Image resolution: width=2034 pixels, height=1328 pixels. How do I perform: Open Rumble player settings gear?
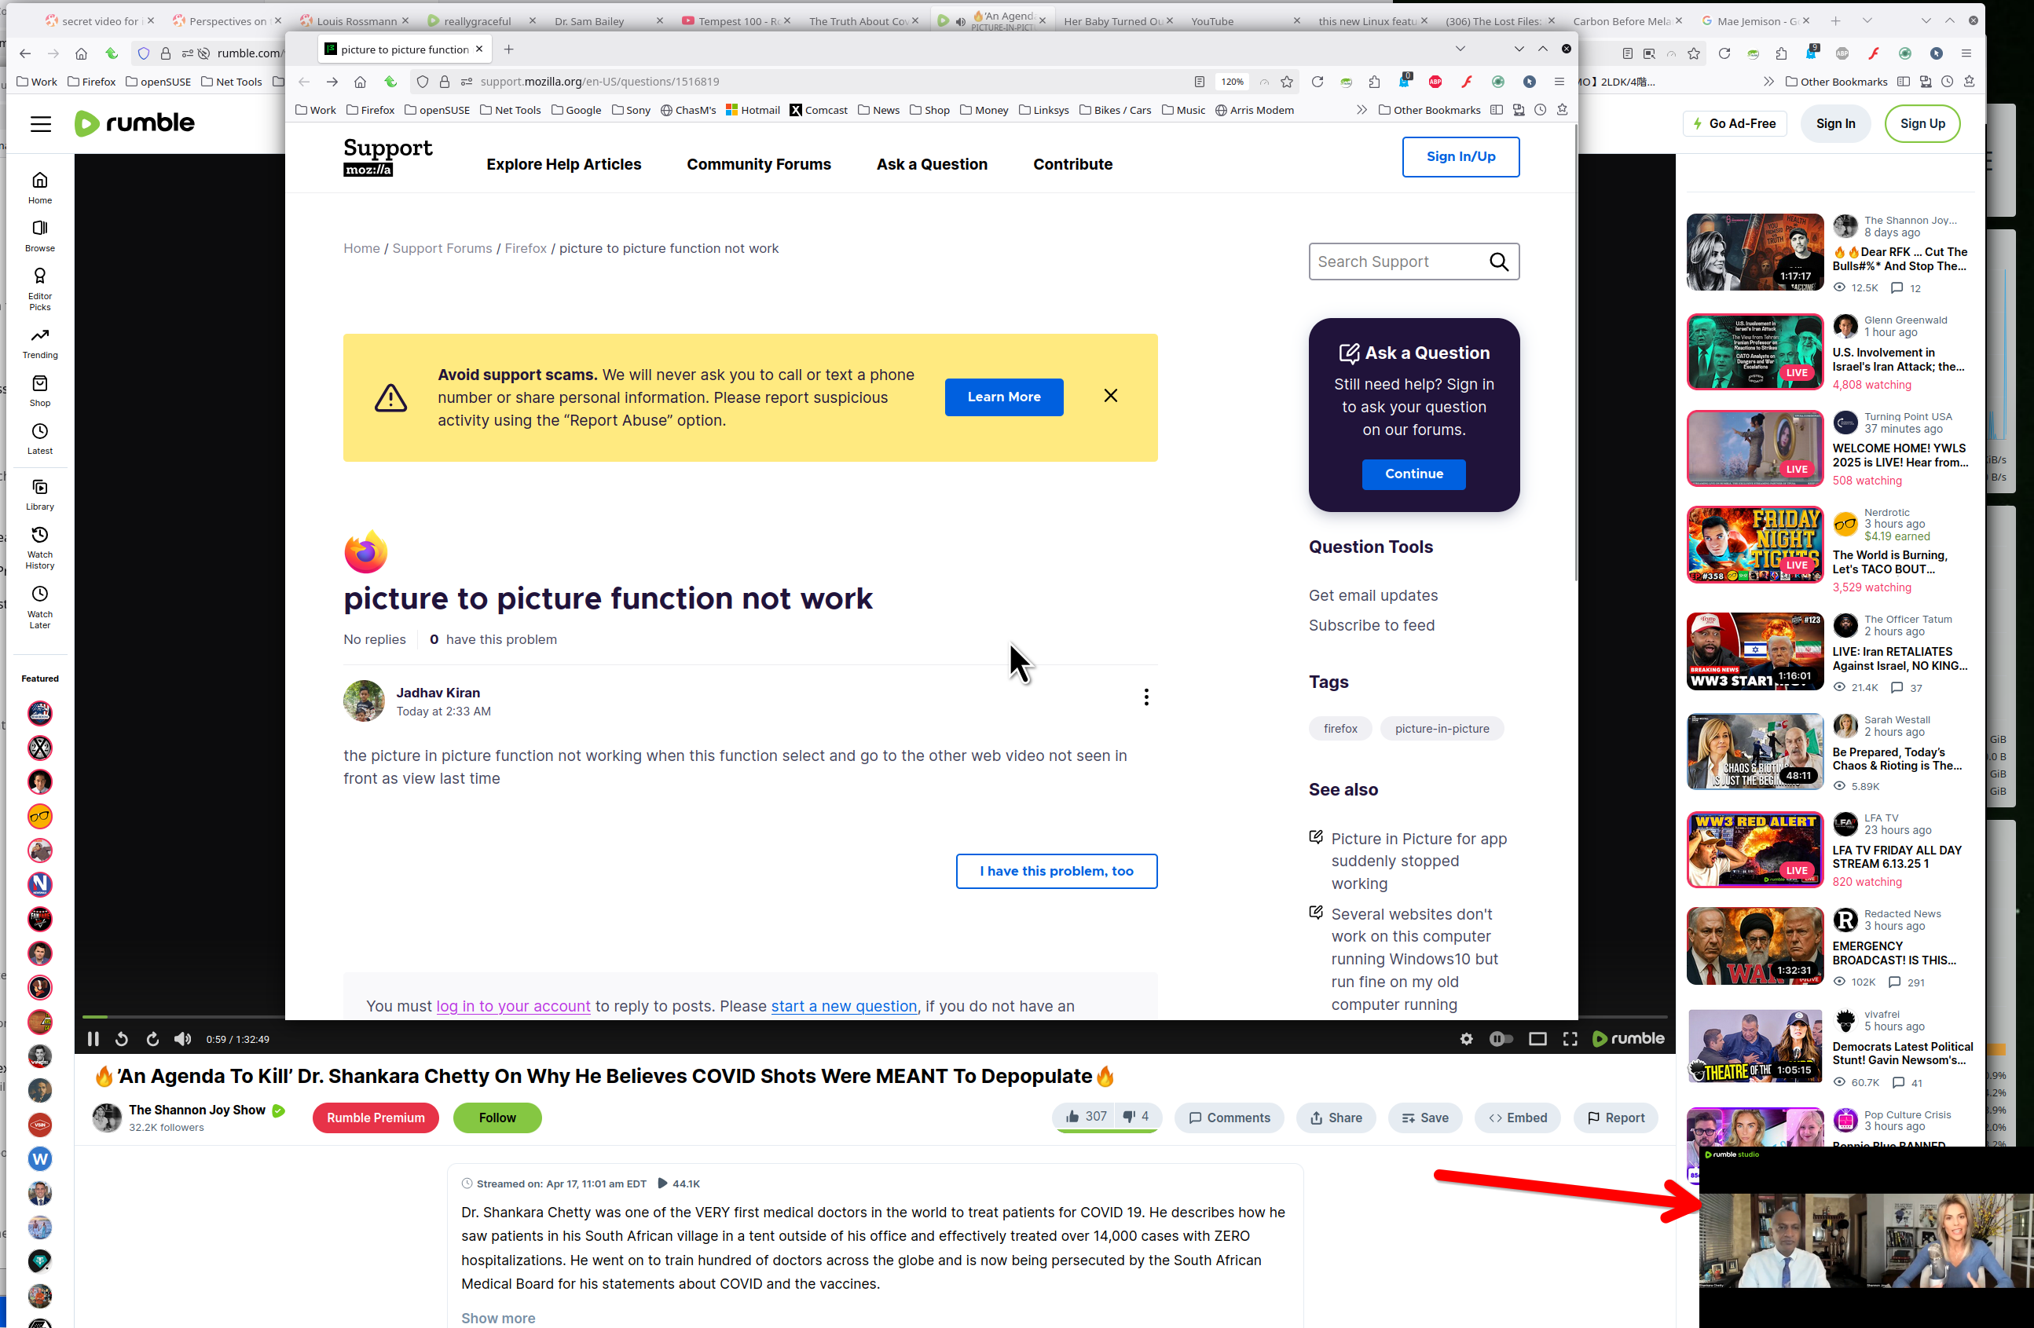coord(1467,1039)
